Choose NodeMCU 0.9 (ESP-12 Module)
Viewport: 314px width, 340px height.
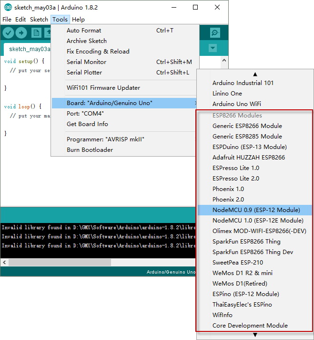(x=255, y=210)
